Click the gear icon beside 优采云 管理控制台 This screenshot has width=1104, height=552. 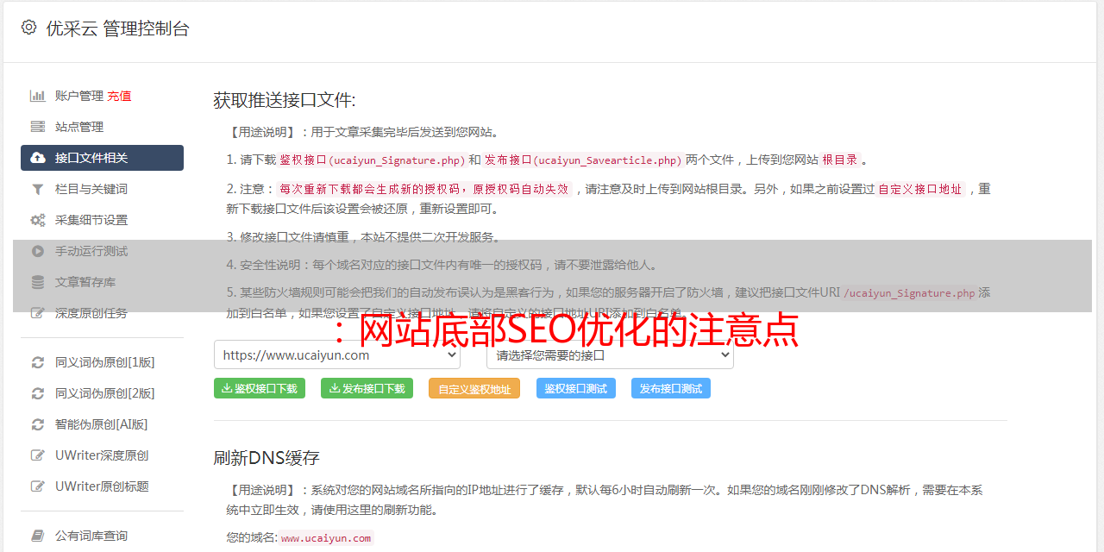28,28
